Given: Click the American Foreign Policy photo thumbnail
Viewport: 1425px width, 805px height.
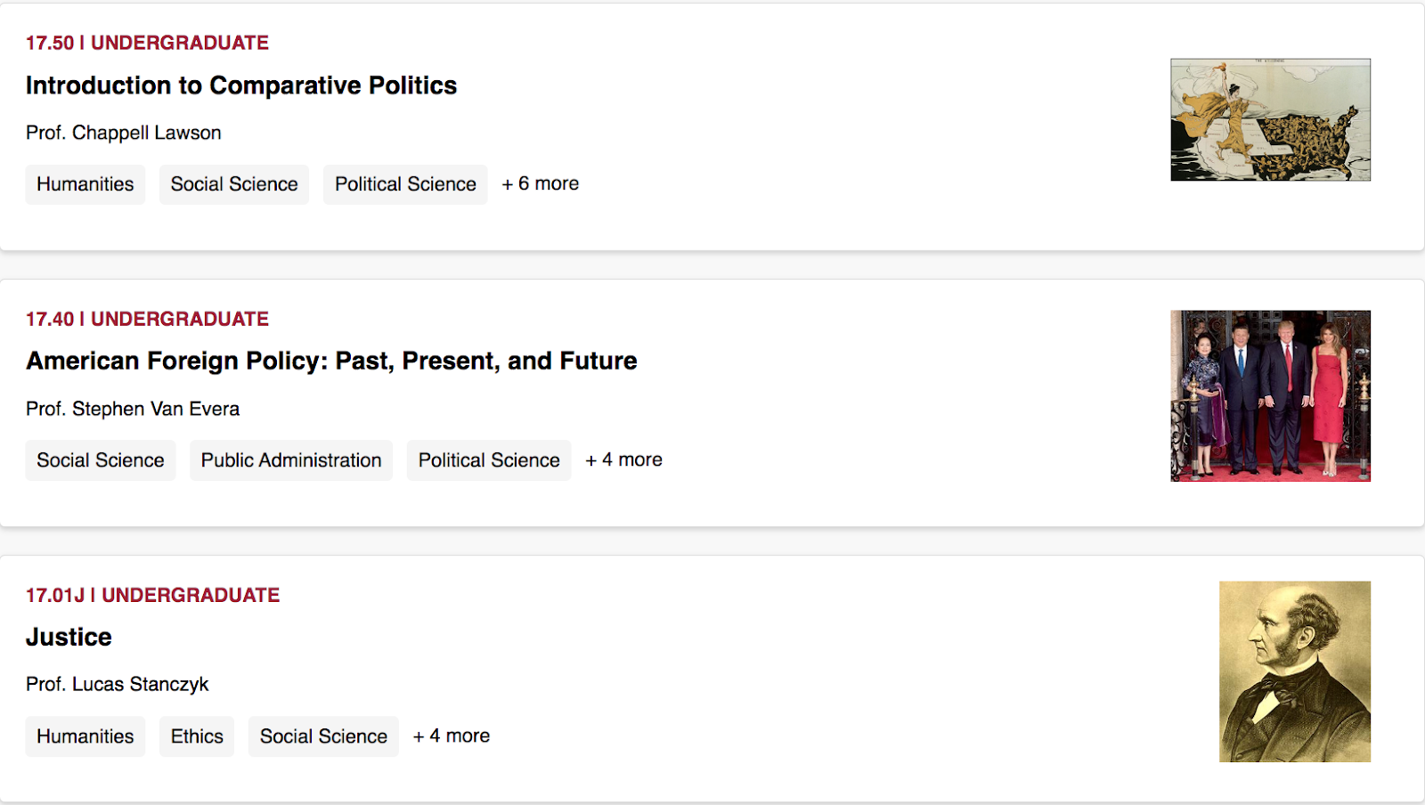Looking at the screenshot, I should pyautogui.click(x=1270, y=396).
